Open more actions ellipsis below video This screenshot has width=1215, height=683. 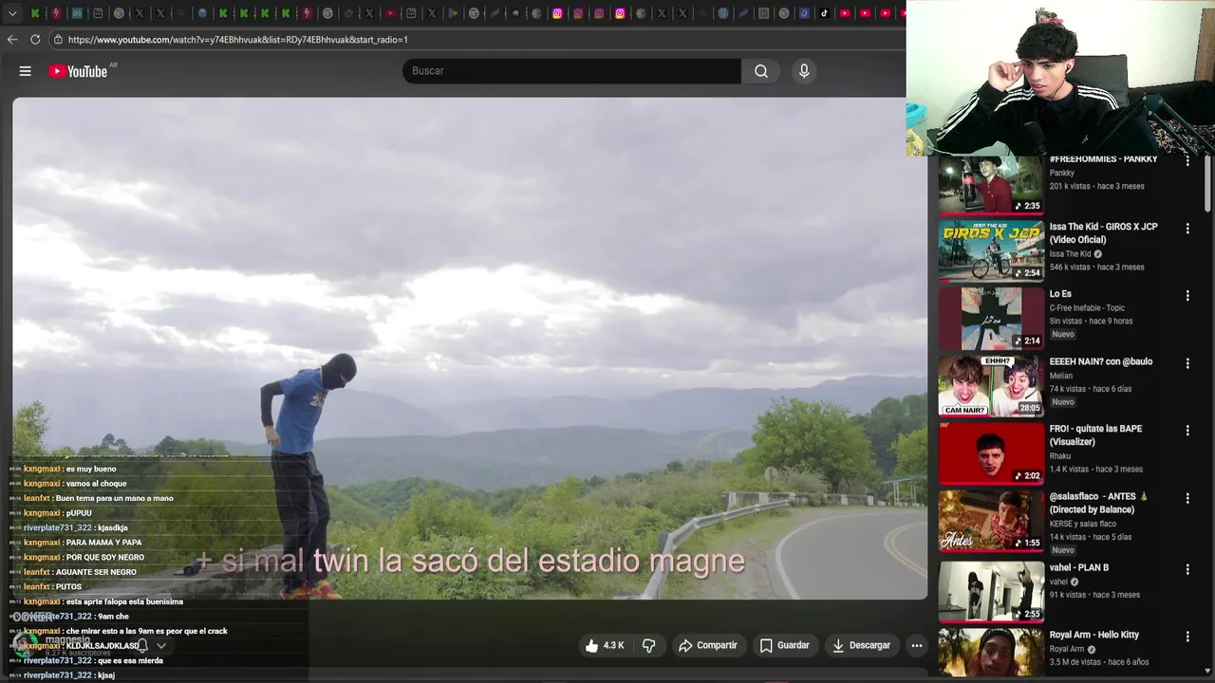[917, 645]
